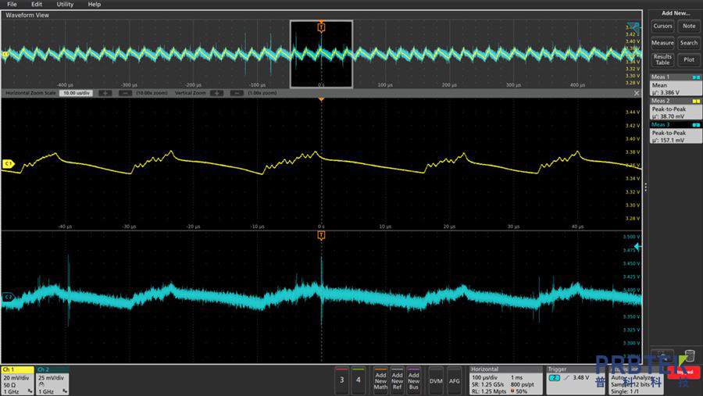Close the zoom view with X icon
This screenshot has height=396, width=703.
tap(637, 93)
